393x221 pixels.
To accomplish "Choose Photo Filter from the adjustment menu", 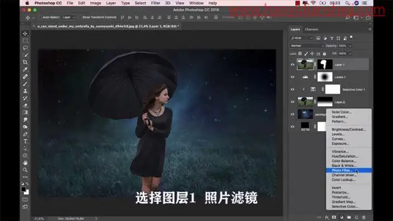I will (x=348, y=171).
